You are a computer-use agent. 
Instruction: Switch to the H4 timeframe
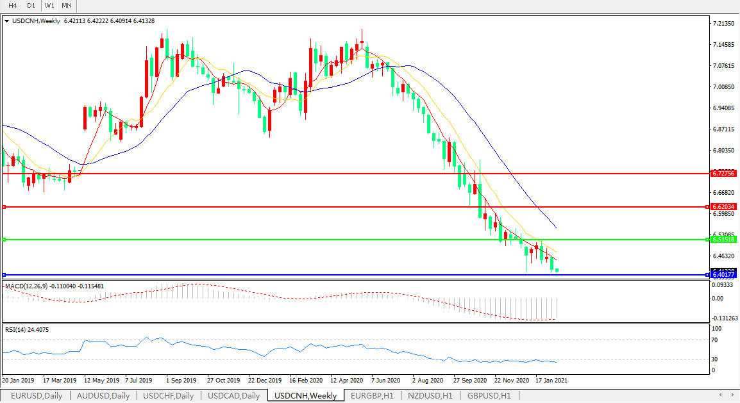click(12, 6)
